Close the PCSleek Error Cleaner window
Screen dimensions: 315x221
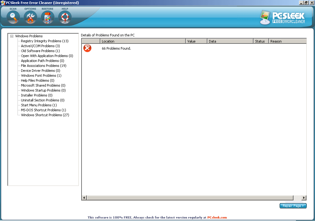click(x=312, y=2)
